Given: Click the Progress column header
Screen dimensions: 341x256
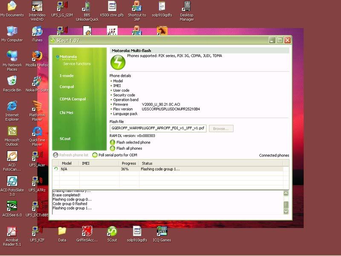Looking at the screenshot, I should tap(129, 163).
